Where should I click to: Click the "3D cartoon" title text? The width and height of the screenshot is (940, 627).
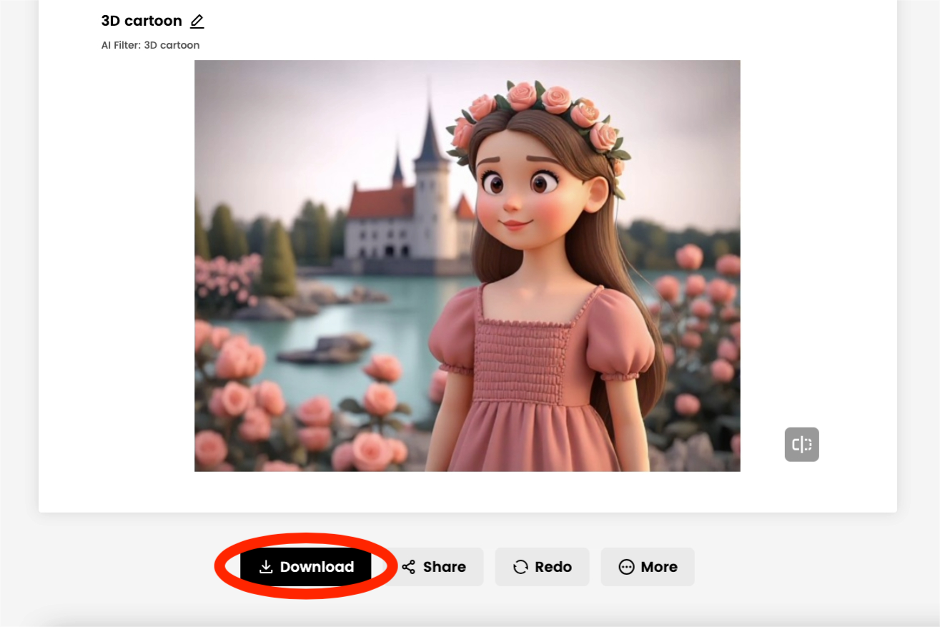(142, 21)
